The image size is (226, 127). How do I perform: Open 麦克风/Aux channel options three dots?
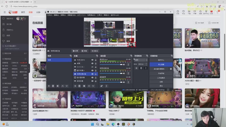pos(128,65)
